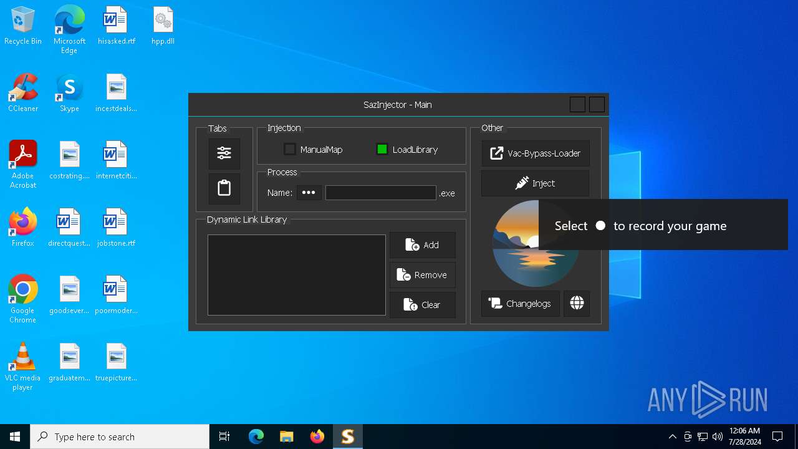Close the SazInjector window

(x=597, y=105)
